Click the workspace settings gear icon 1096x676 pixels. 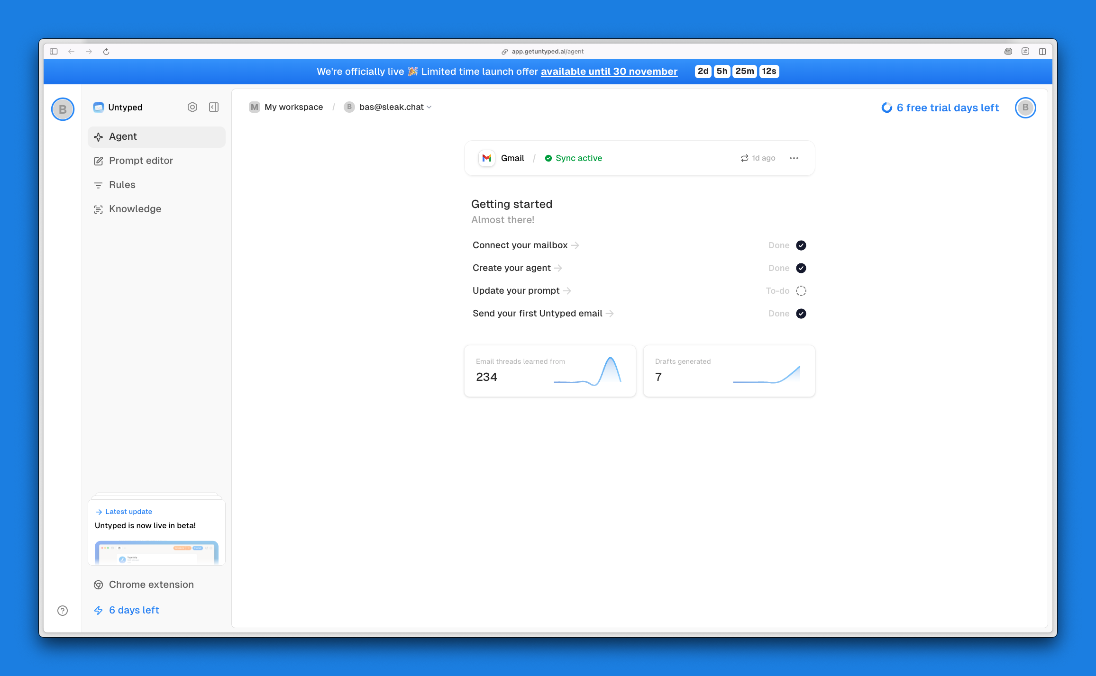tap(192, 107)
